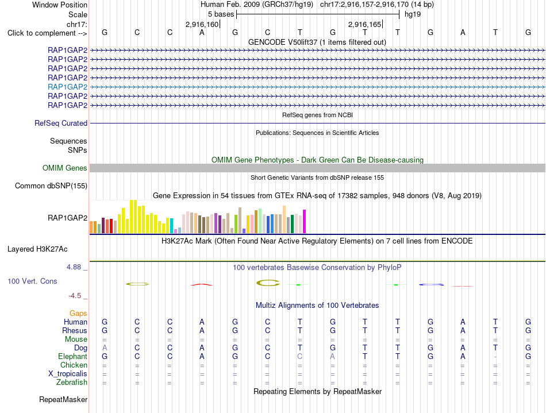Screen dimensions: 546x413
Task: Open the H3K27Ac Mark track title
Action: 317,241
